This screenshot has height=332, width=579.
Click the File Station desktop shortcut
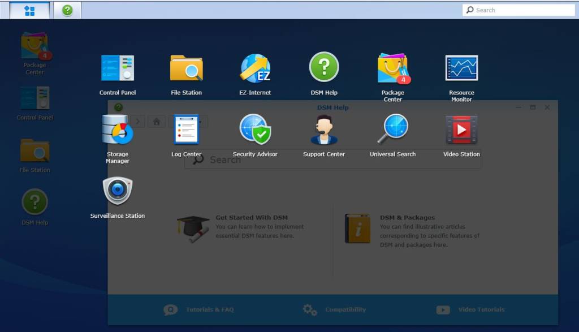34,156
